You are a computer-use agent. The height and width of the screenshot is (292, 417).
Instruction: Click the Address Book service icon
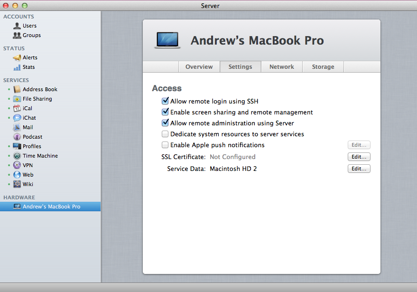pyautogui.click(x=17, y=89)
